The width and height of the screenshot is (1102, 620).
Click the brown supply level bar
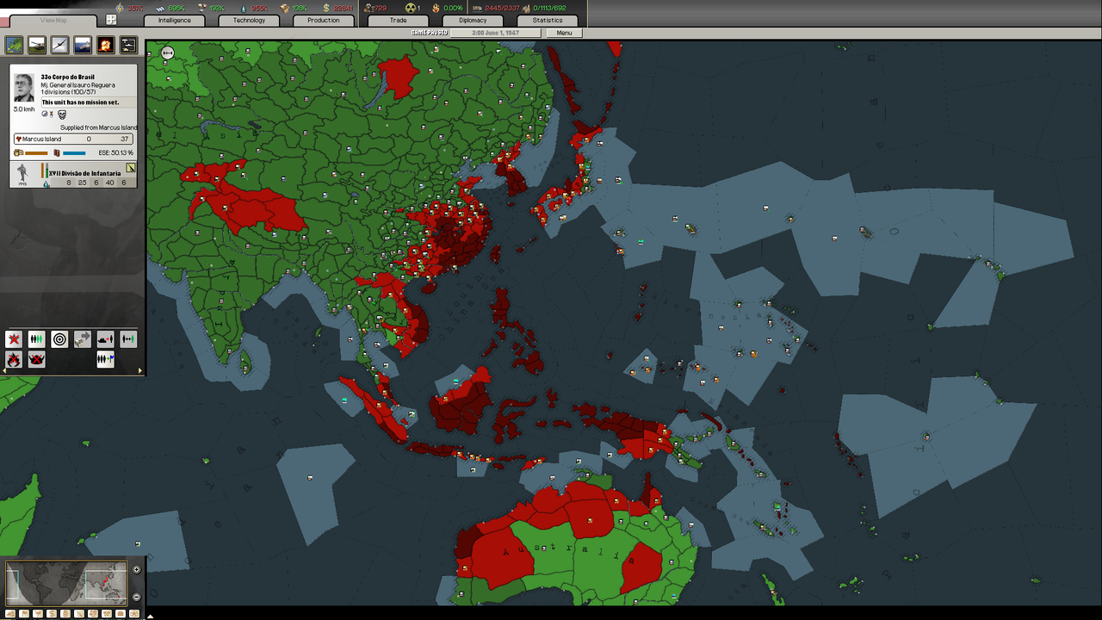click(x=36, y=153)
